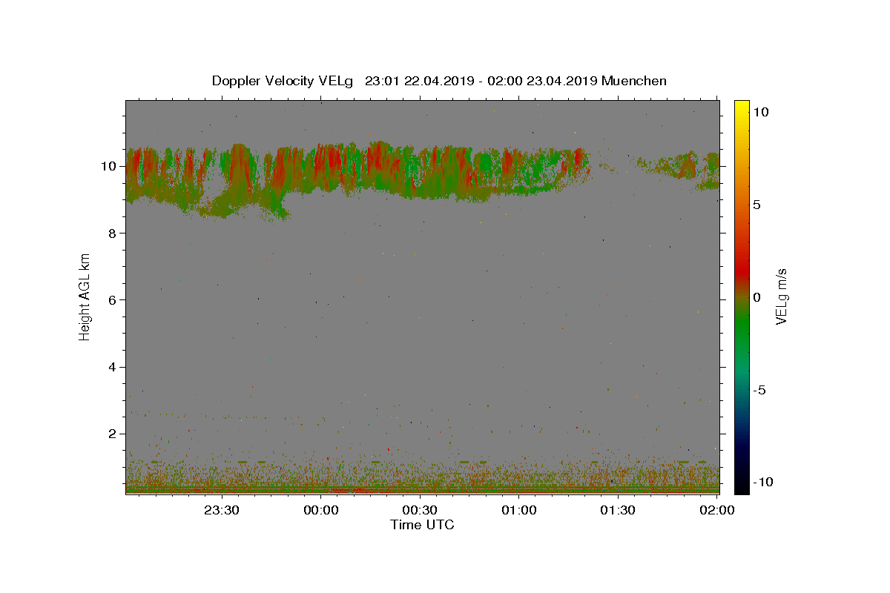Click the colorbar tick label 5
The width and height of the screenshot is (890, 593).
[x=757, y=205]
